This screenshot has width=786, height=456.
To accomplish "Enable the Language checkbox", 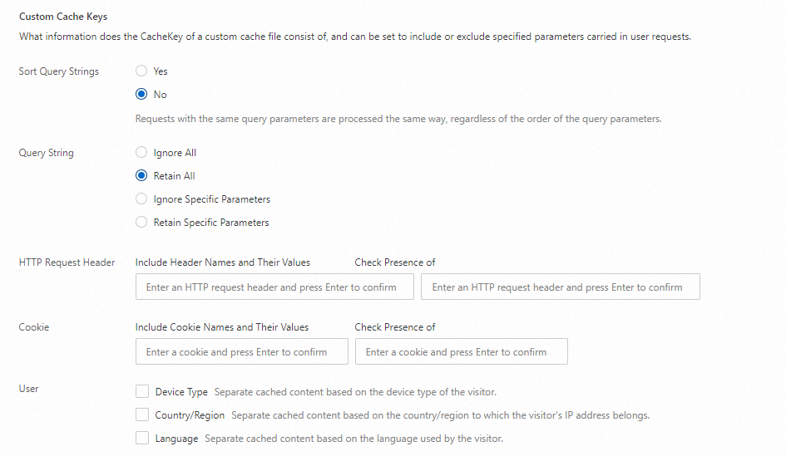I will 142,438.
